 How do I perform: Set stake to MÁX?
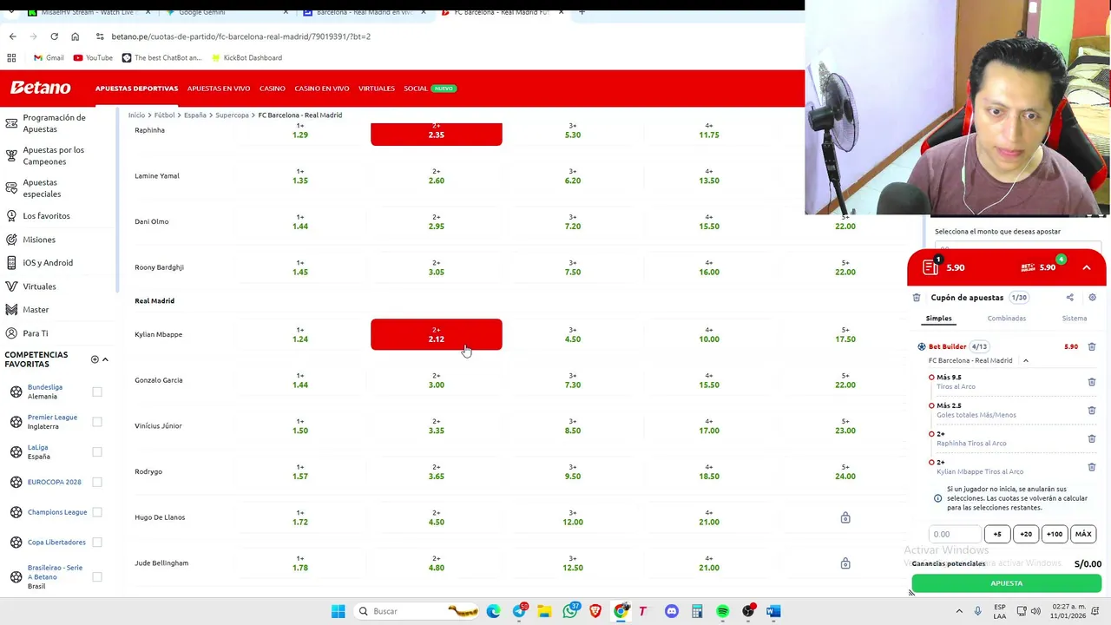pyautogui.click(x=1083, y=534)
